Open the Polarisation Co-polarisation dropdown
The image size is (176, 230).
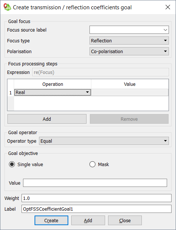[x=129, y=51]
